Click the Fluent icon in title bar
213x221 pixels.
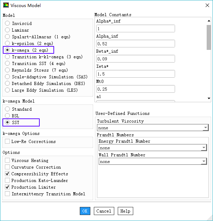[6, 5]
